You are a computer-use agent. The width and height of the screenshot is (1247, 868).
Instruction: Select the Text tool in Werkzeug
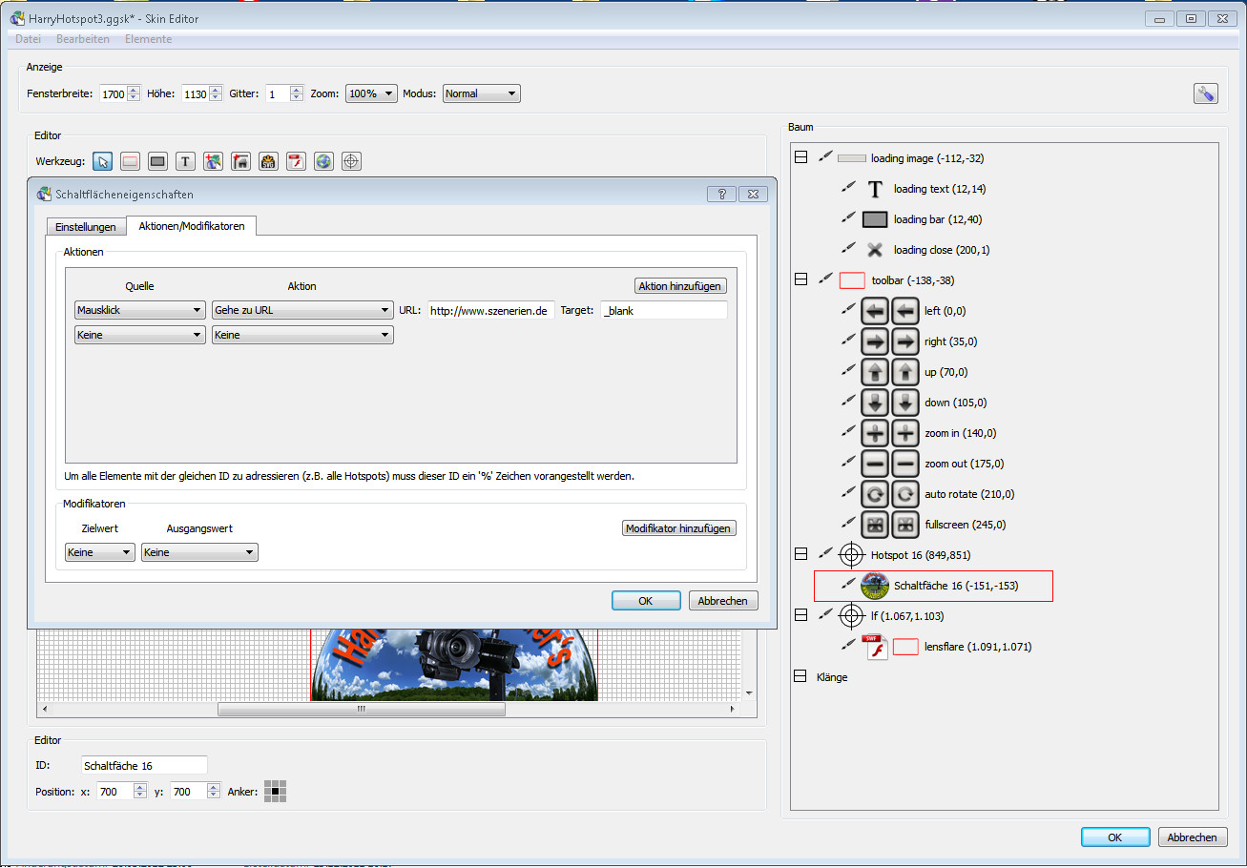point(185,161)
